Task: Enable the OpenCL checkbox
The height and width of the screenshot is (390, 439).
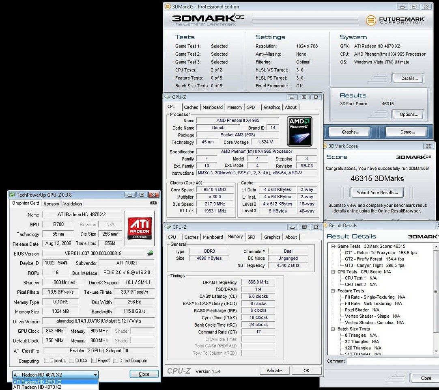Action: (47, 361)
